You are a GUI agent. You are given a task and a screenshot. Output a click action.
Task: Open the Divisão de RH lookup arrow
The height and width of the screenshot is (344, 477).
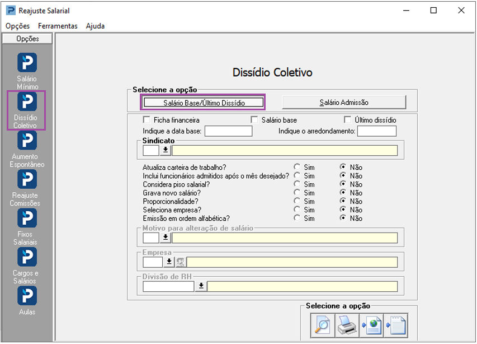(201, 286)
